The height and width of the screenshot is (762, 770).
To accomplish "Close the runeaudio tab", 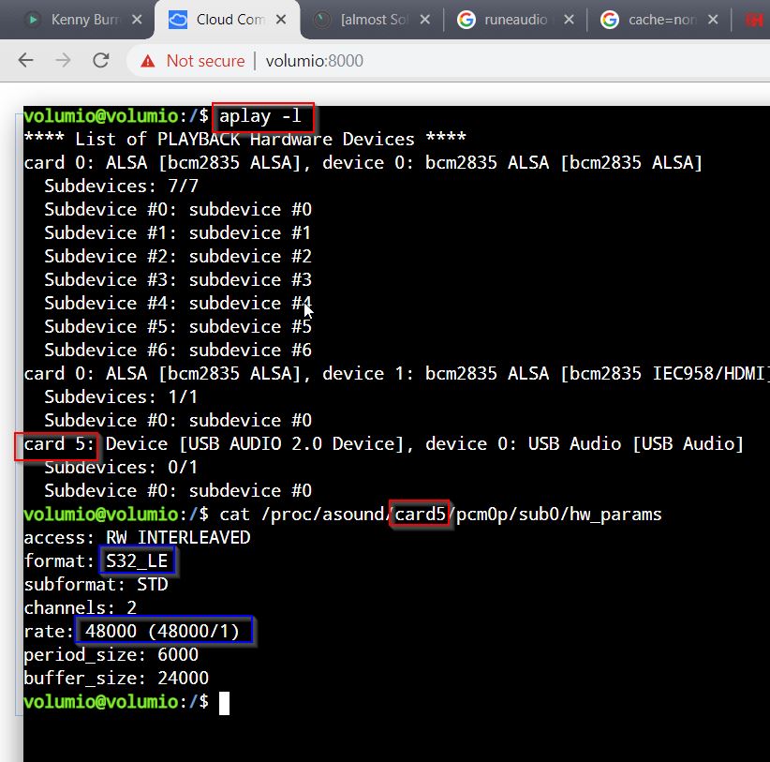I will pos(569,20).
